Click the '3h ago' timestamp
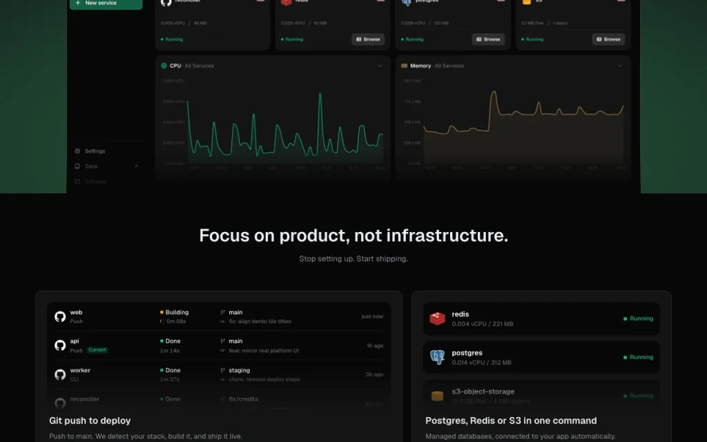 point(375,374)
